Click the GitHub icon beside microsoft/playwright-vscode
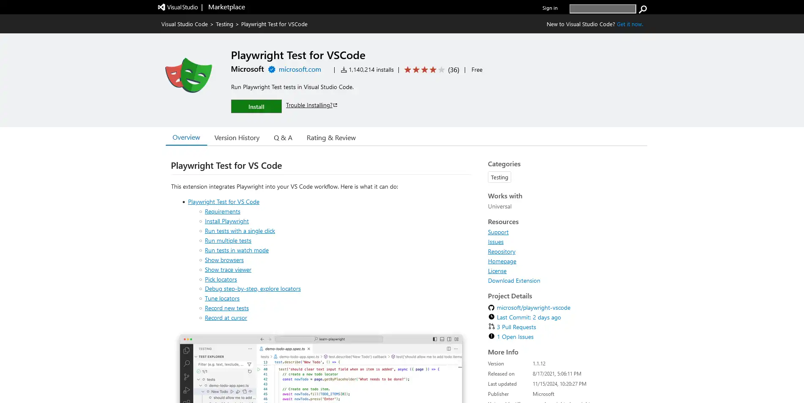Image resolution: width=804 pixels, height=403 pixels. coord(491,308)
